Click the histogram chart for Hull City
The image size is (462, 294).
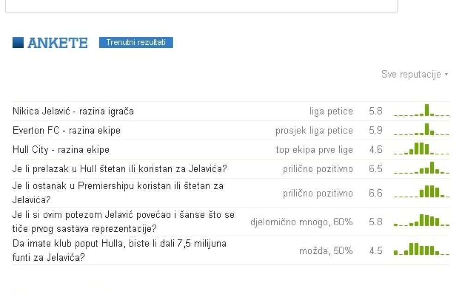[x=422, y=148]
